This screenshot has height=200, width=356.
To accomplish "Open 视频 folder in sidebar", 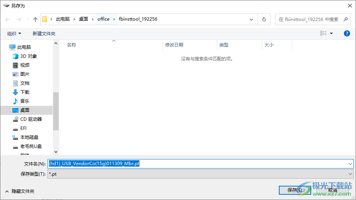I will 25,65.
